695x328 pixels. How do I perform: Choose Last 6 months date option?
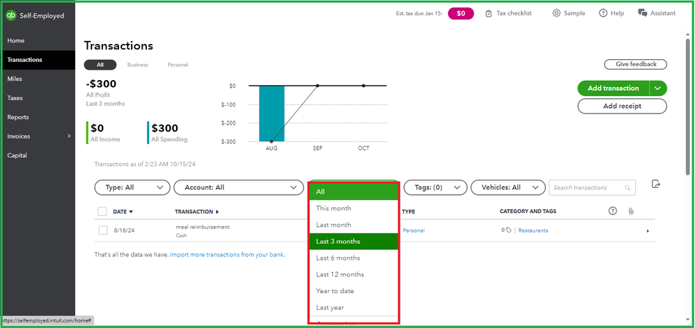[x=353, y=258]
